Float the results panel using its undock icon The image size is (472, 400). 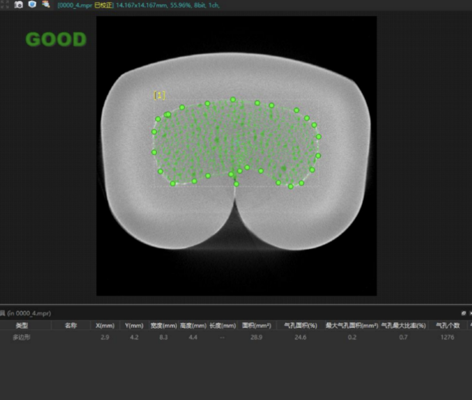pyautogui.click(x=464, y=313)
